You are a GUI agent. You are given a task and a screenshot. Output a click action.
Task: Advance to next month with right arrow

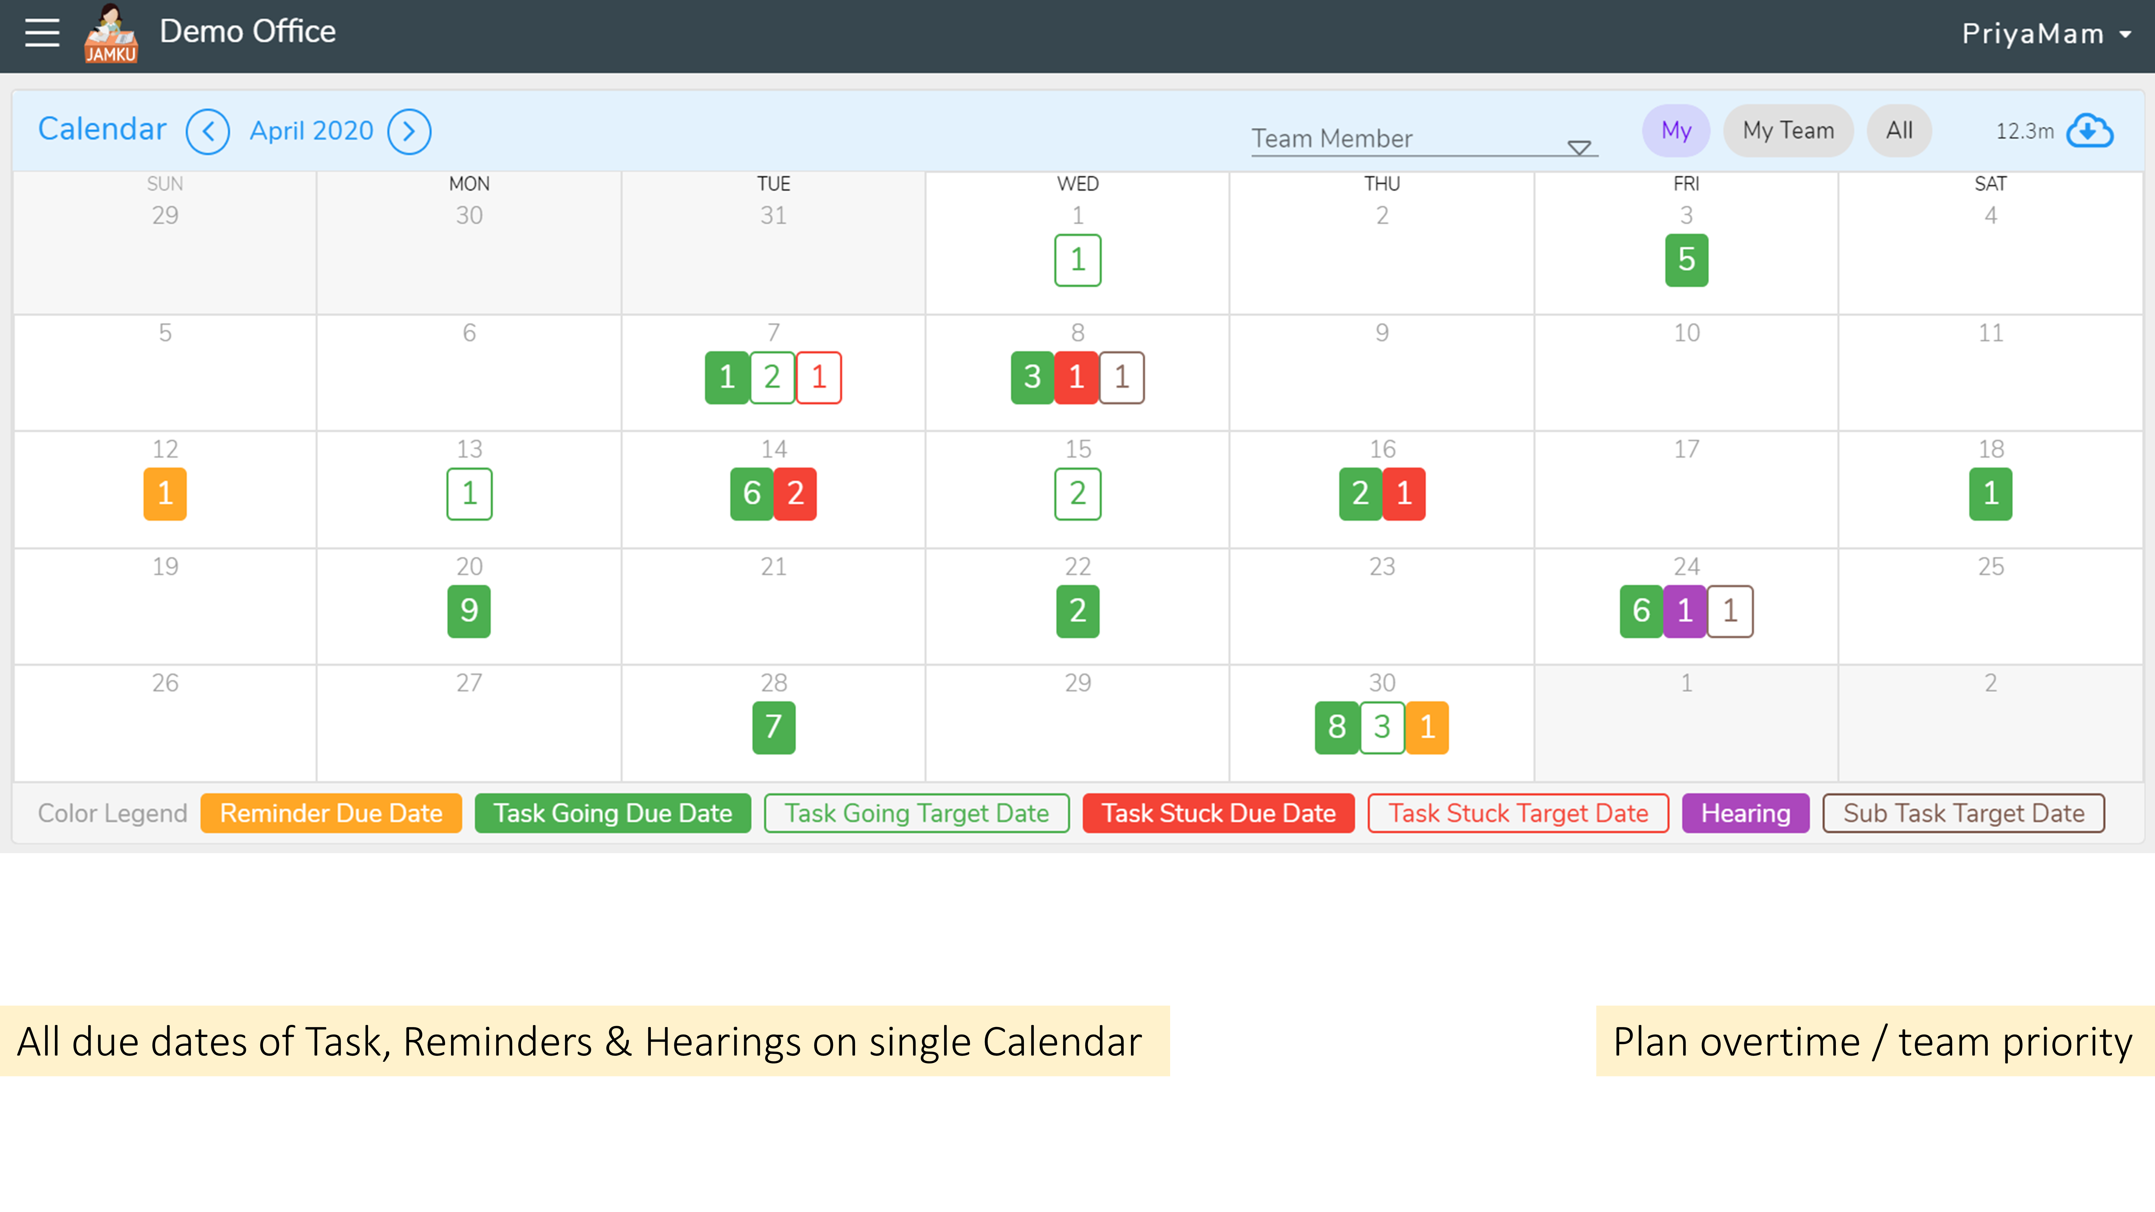pyautogui.click(x=409, y=131)
